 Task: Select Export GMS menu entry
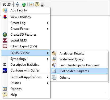(26, 40)
